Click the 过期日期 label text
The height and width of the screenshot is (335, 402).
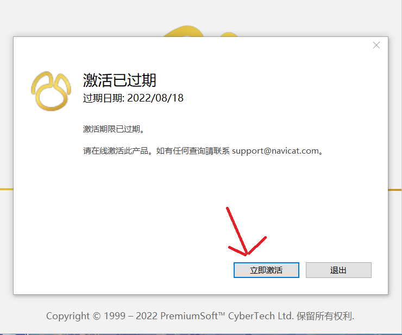click(103, 98)
